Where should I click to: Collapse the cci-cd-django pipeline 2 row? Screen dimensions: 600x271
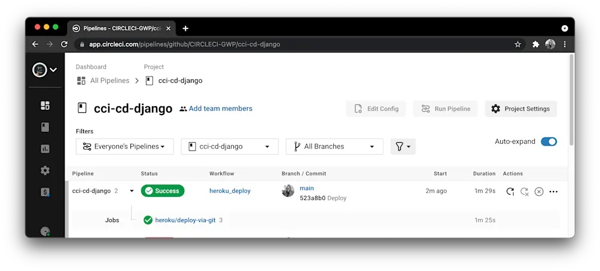click(x=132, y=191)
